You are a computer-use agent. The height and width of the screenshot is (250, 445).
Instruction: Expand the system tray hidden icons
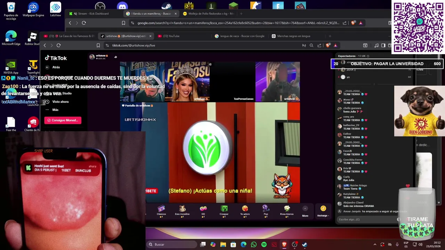click(375, 244)
